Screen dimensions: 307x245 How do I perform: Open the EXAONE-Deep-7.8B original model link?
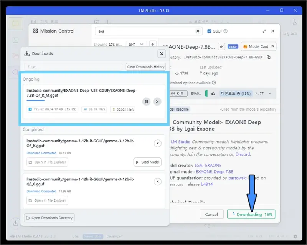tap(215, 172)
